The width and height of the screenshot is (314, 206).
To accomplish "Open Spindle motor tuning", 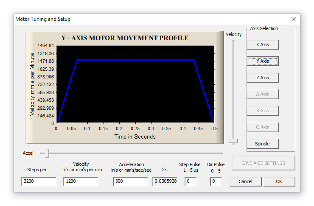I will (263, 144).
